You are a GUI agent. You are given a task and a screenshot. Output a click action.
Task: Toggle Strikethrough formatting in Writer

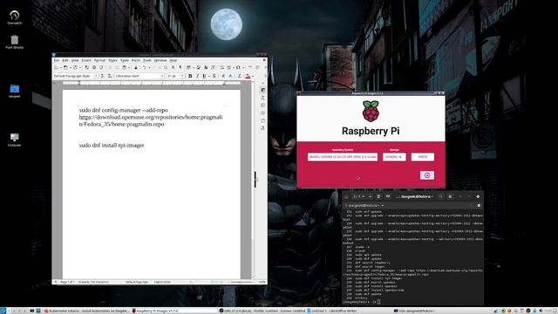click(214, 76)
